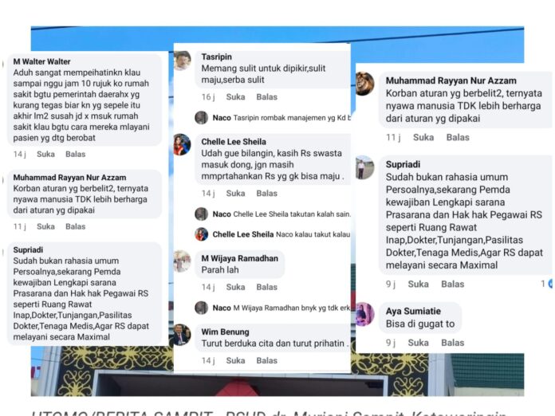555x416 pixels.
Task: Click Wim Benung's profile photo
Action: 182,335
